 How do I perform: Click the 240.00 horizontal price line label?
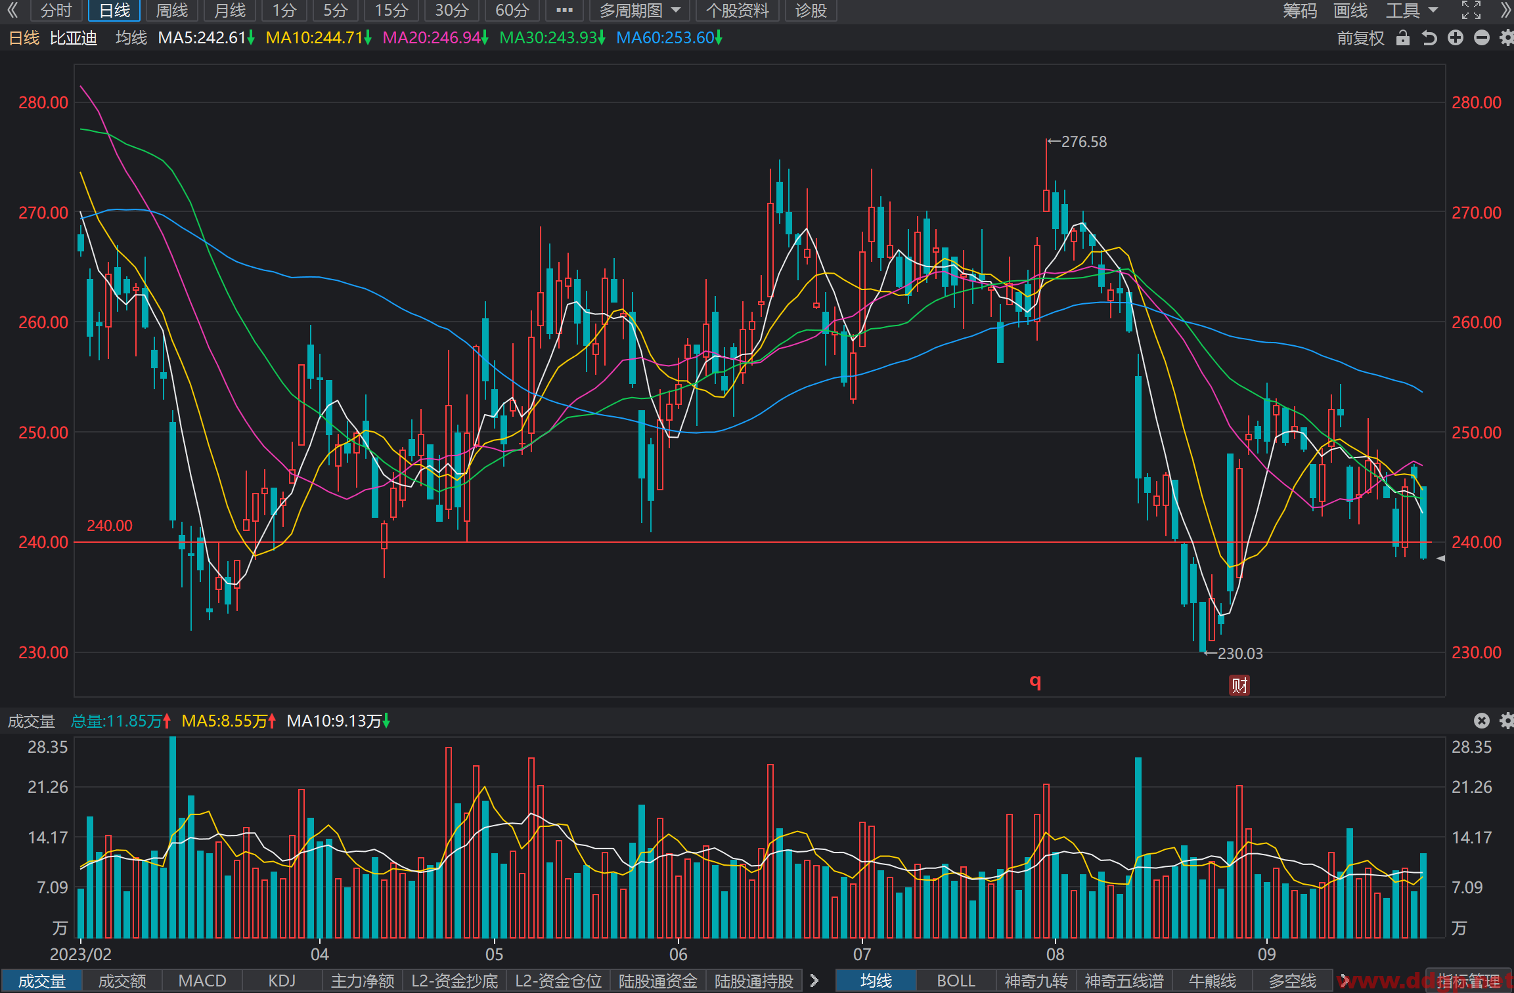tap(110, 526)
